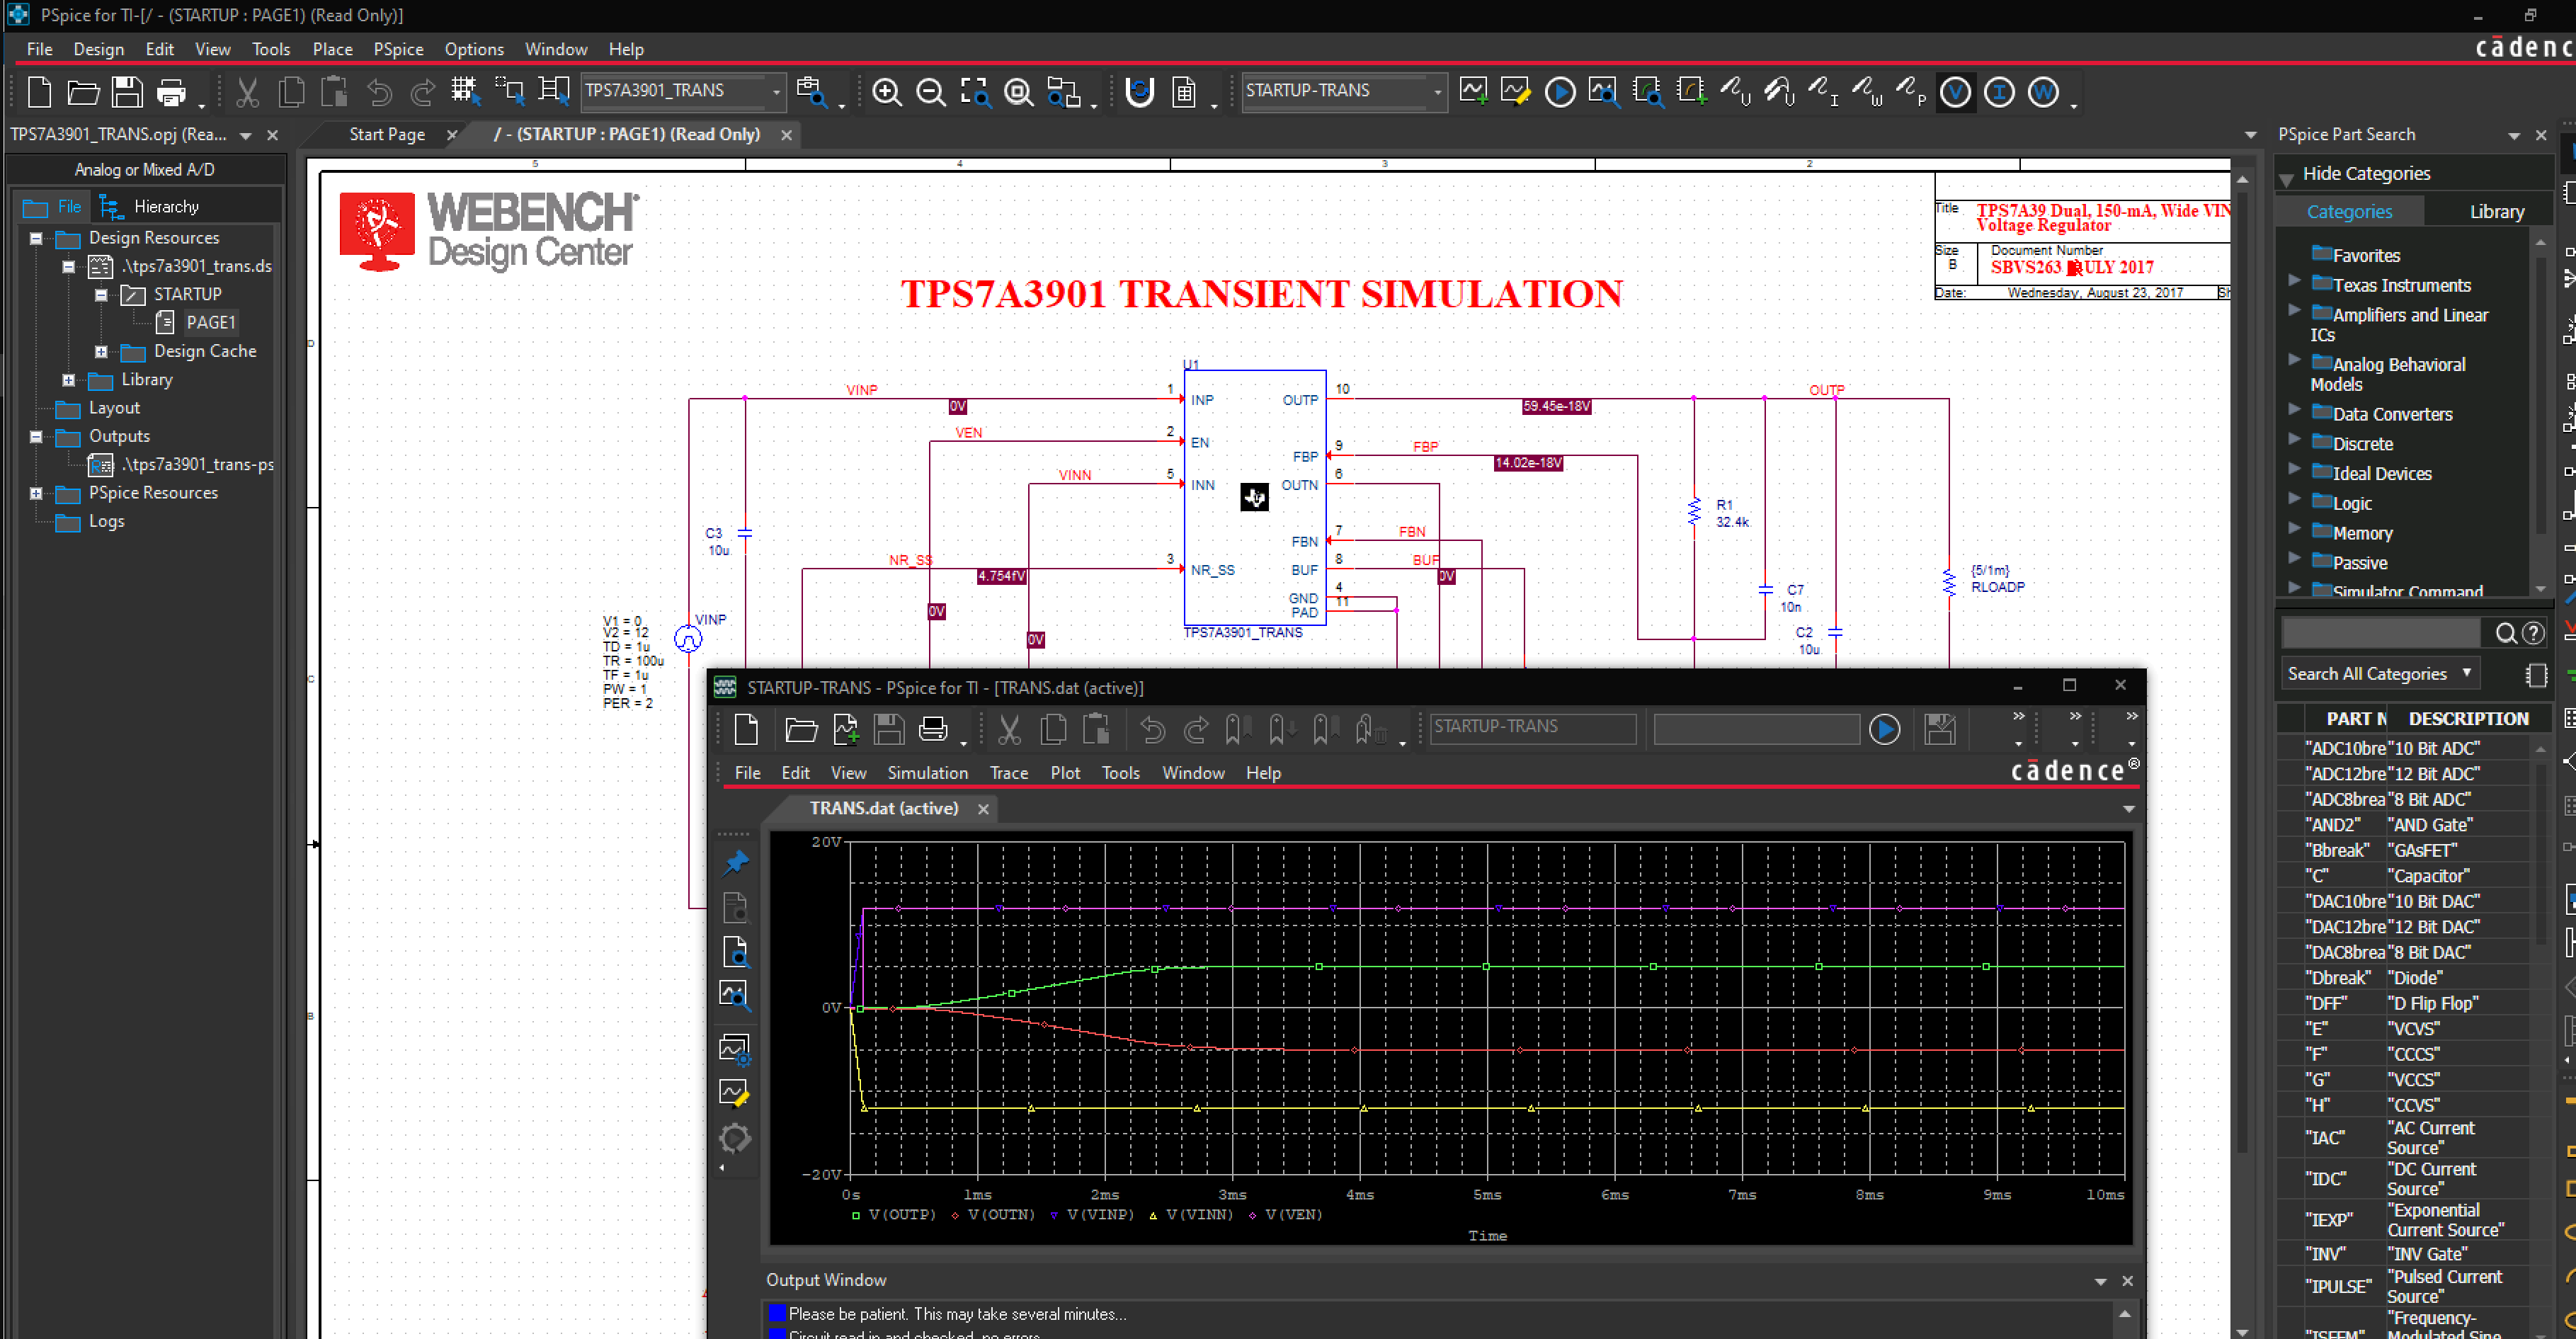Switch to Hierarchy view tab
The height and width of the screenshot is (1339, 2576).
click(150, 207)
